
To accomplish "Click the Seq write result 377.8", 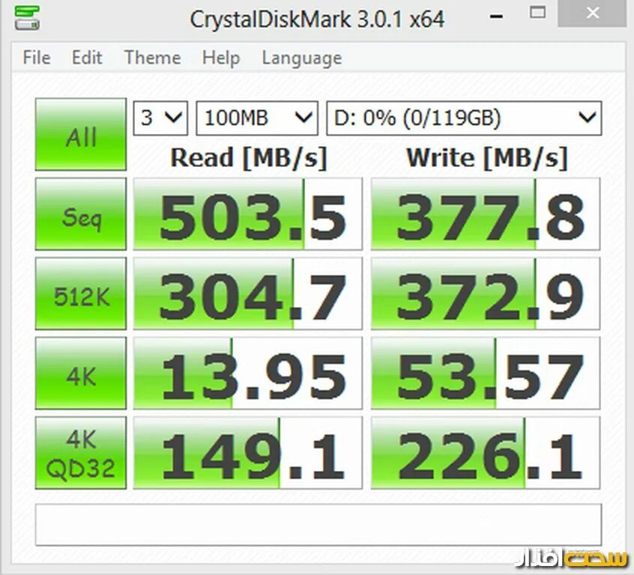I will point(485,214).
